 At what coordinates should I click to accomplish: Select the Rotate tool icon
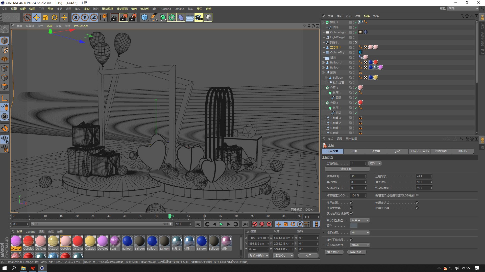(x=55, y=17)
